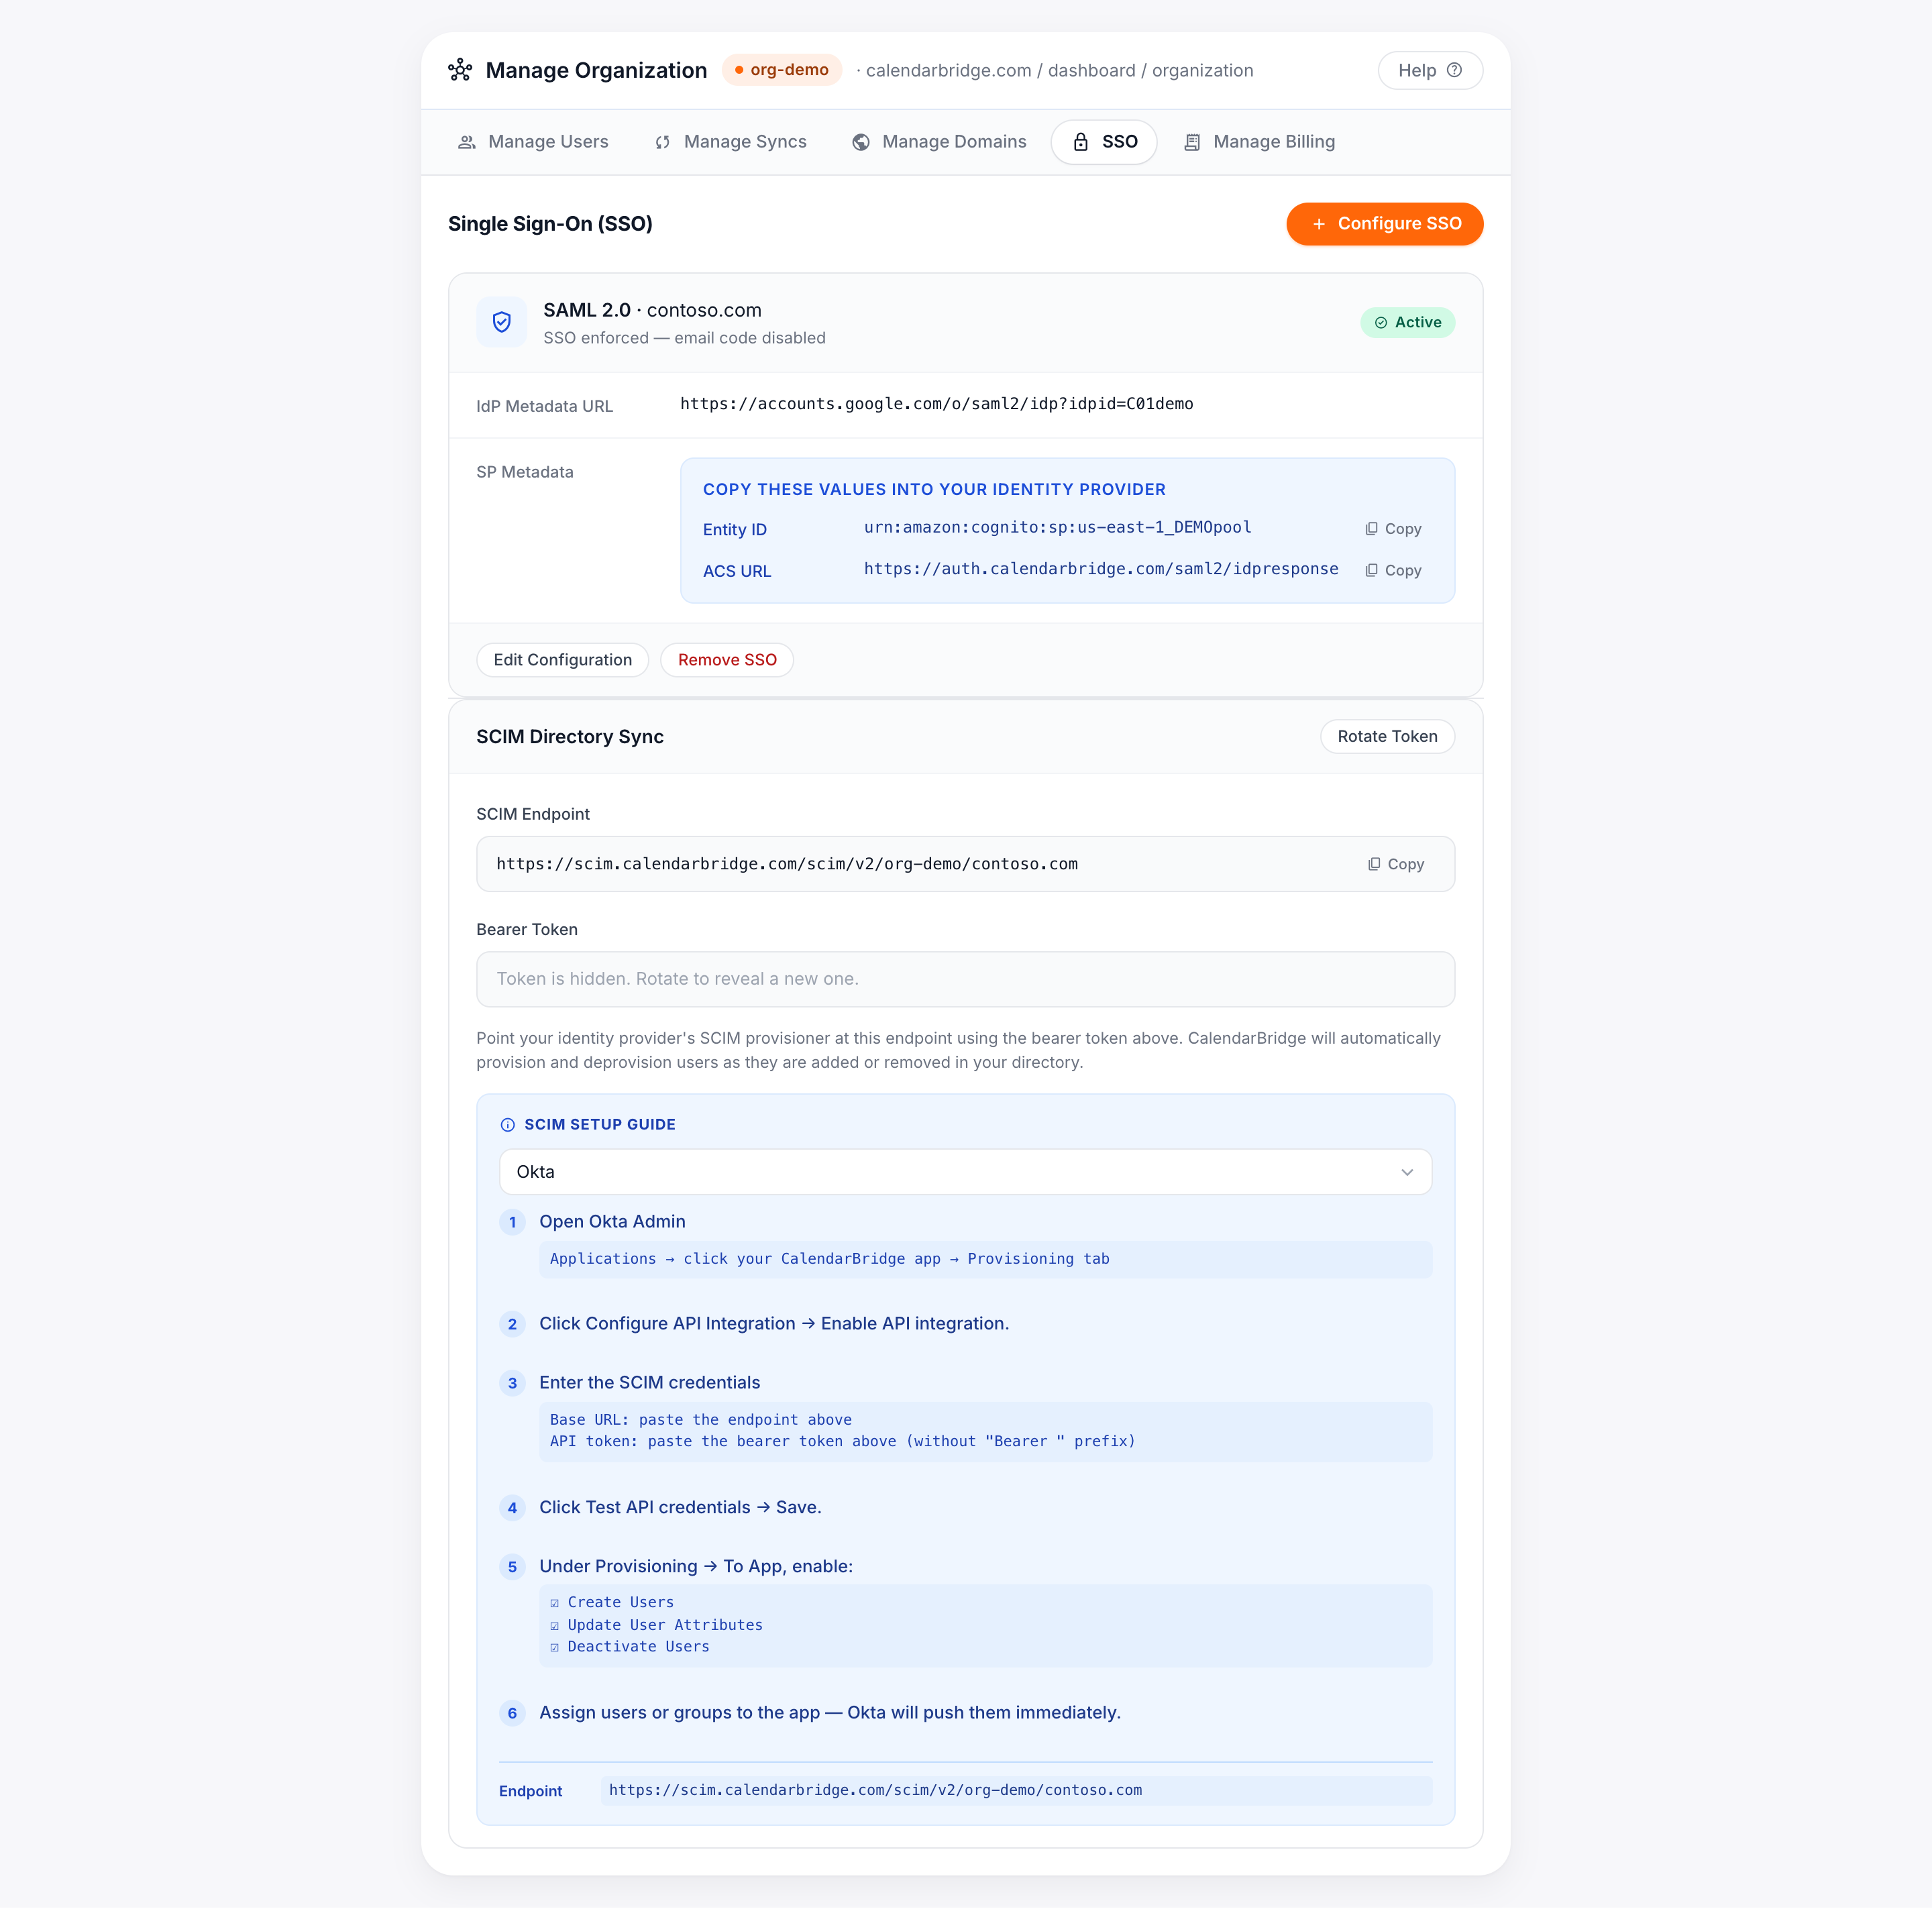Click the Help question mark icon
1932x1909 pixels.
[1454, 70]
